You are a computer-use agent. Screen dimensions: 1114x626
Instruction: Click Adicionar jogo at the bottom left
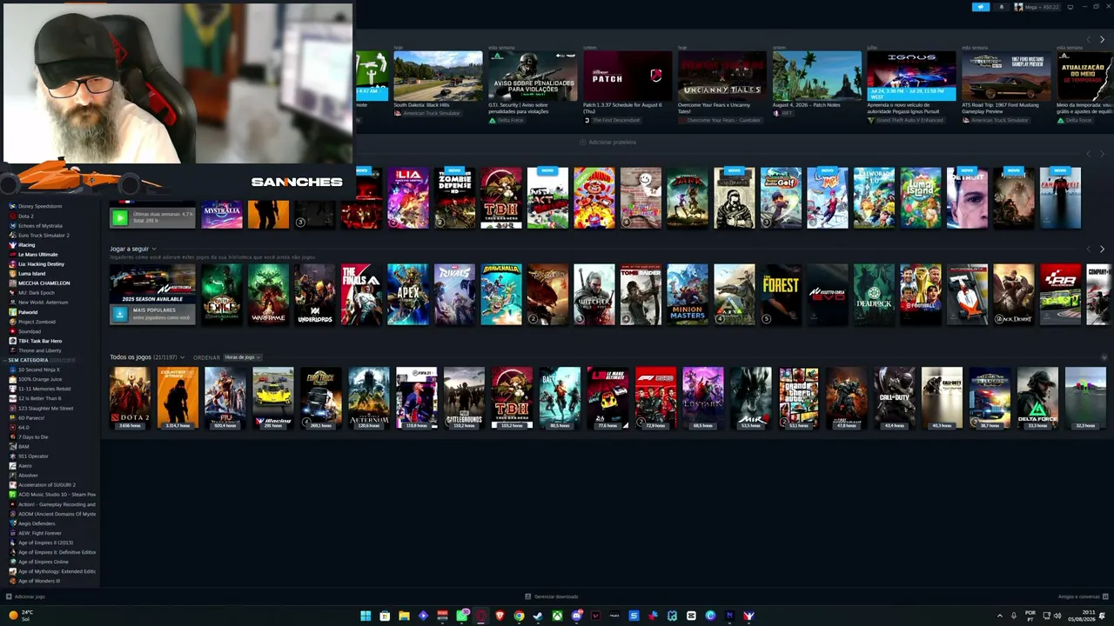[25, 596]
